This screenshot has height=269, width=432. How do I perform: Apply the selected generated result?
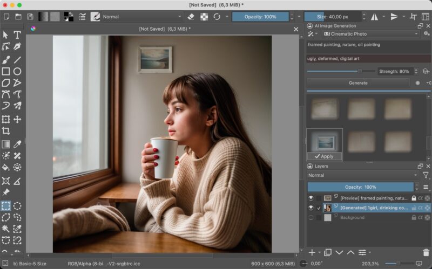[x=325, y=156]
